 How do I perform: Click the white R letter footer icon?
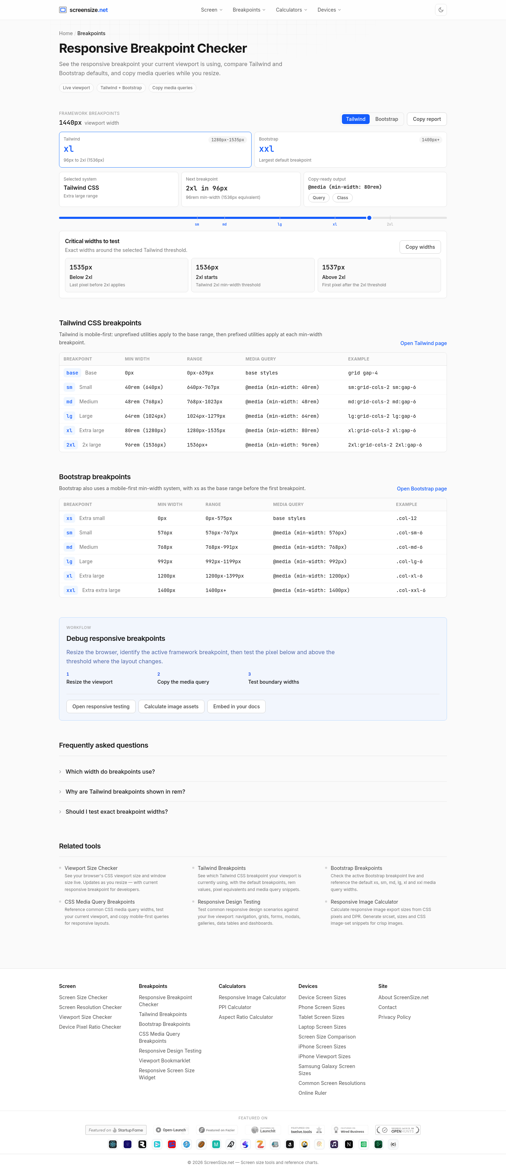142,1144
